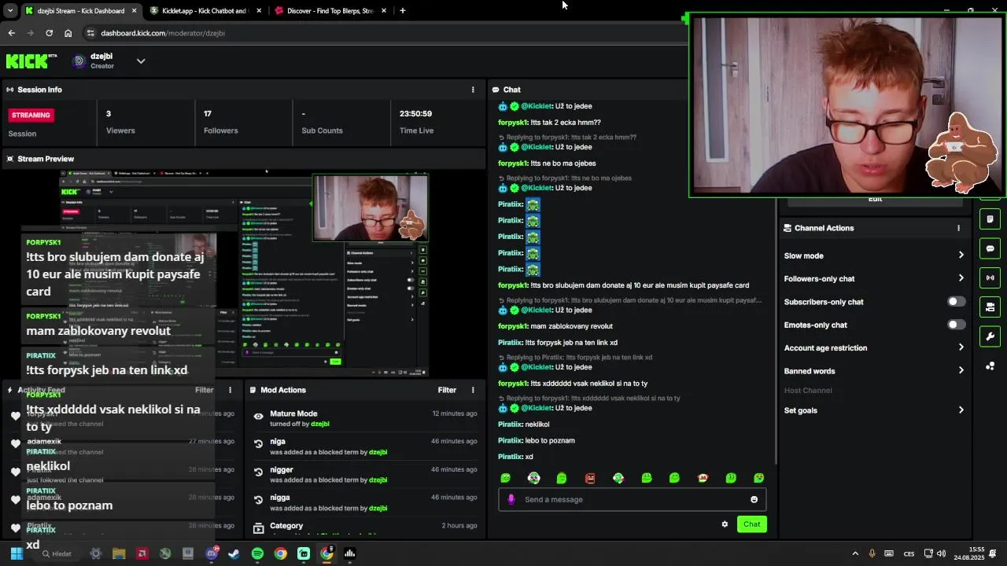Viewport: 1007px width, 566px height.
Task: Open dzejbi channel dropdown arrow
Action: pyautogui.click(x=141, y=61)
